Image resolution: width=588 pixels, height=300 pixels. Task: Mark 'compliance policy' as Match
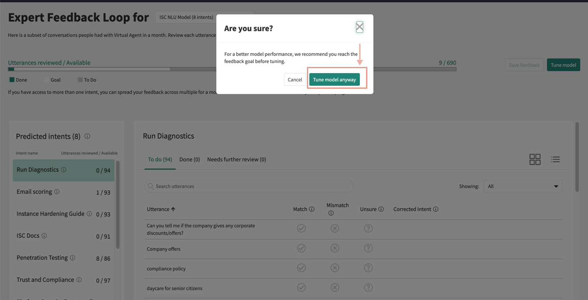(301, 268)
